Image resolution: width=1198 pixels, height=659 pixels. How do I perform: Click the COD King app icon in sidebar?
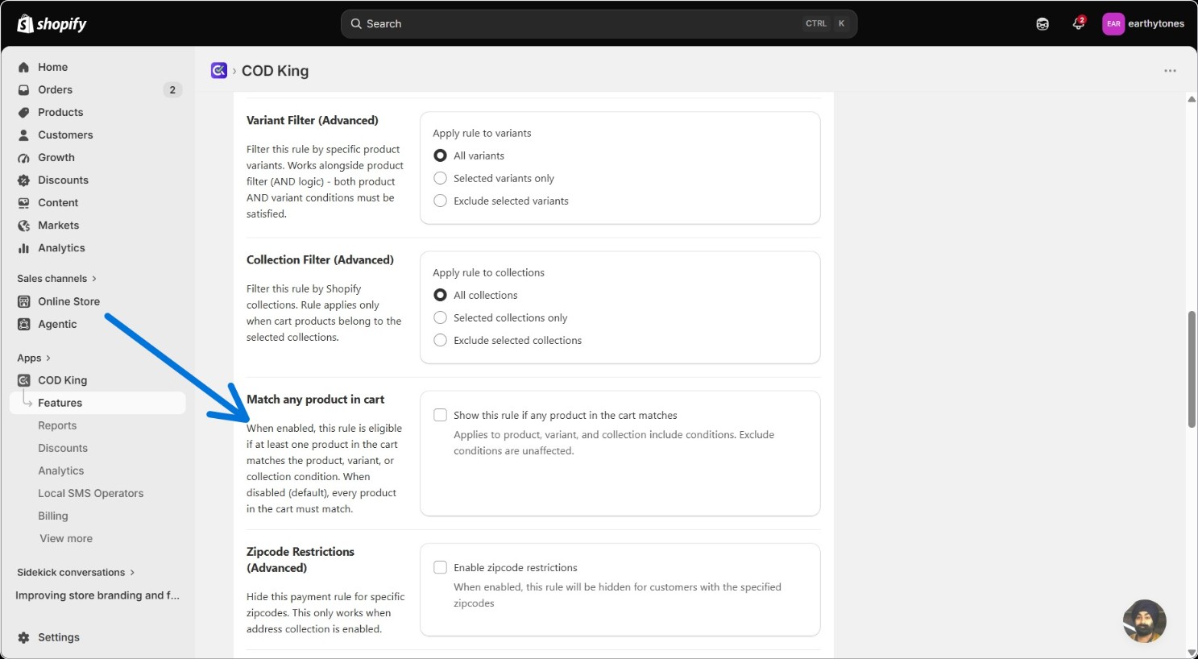tap(24, 380)
